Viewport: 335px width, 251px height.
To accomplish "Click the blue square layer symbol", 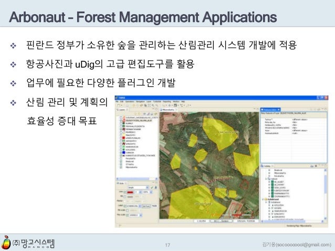I will (x=124, y=152).
